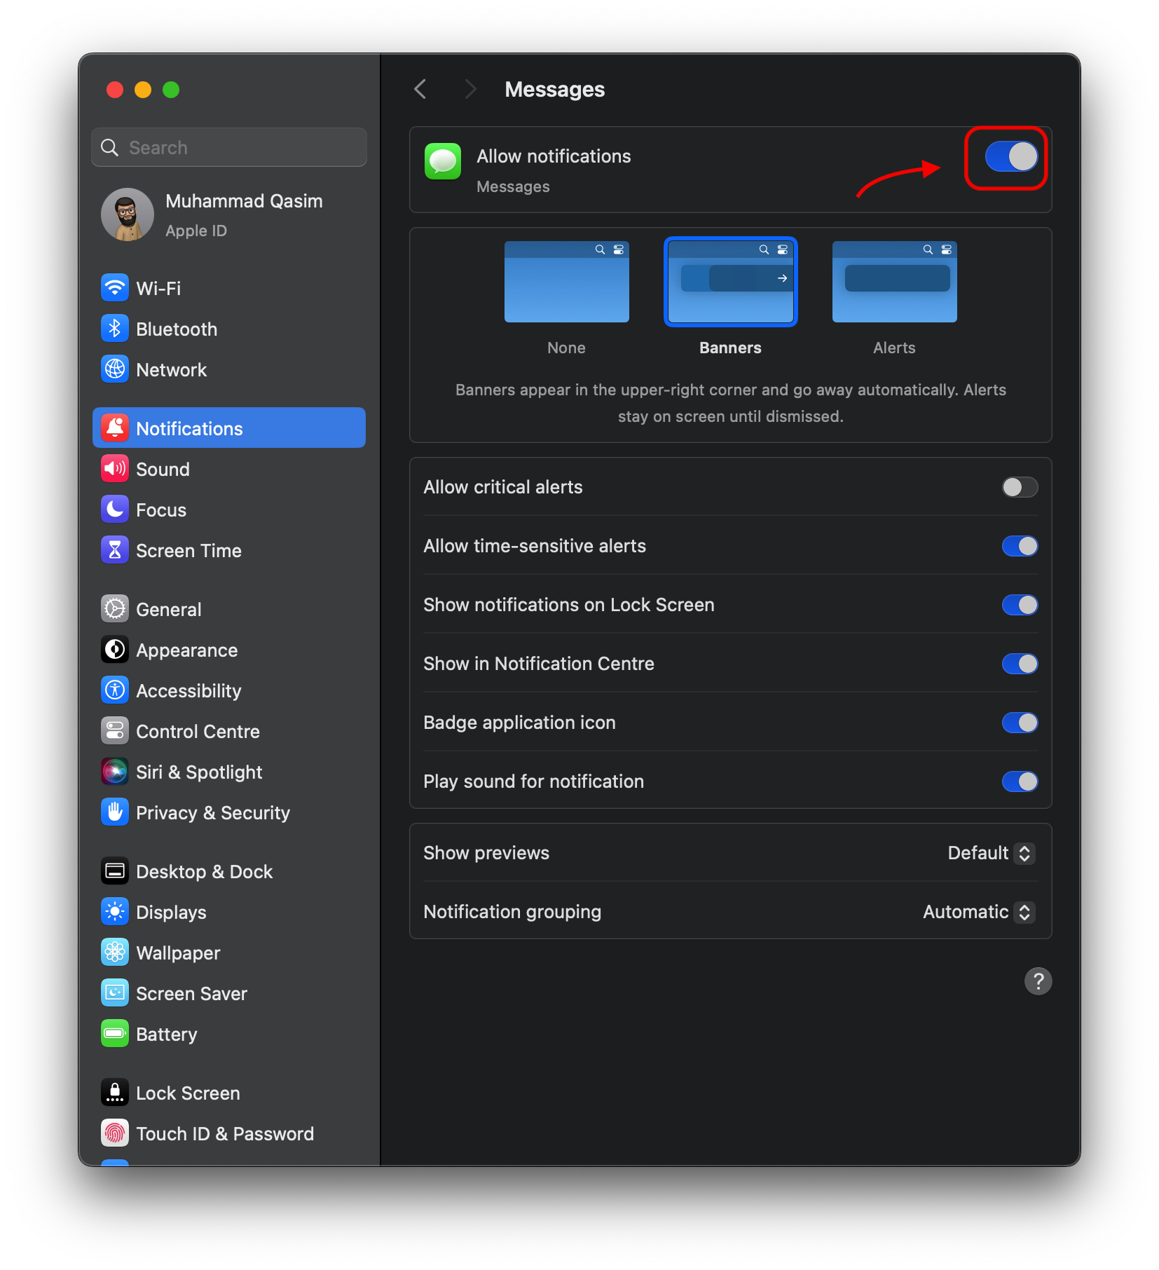Select Screen Time label in sidebar
Screen dimensions: 1159x1270
tap(188, 550)
